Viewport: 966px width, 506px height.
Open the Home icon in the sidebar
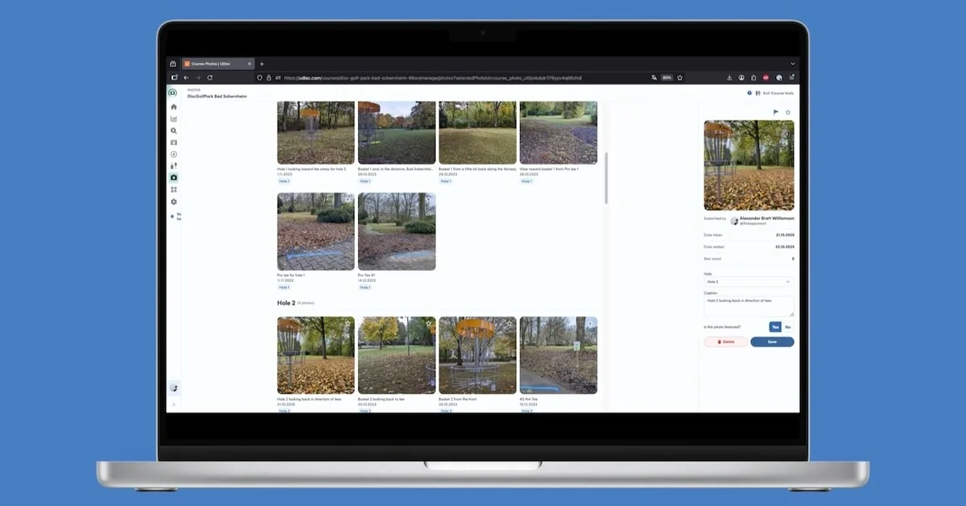[173, 107]
